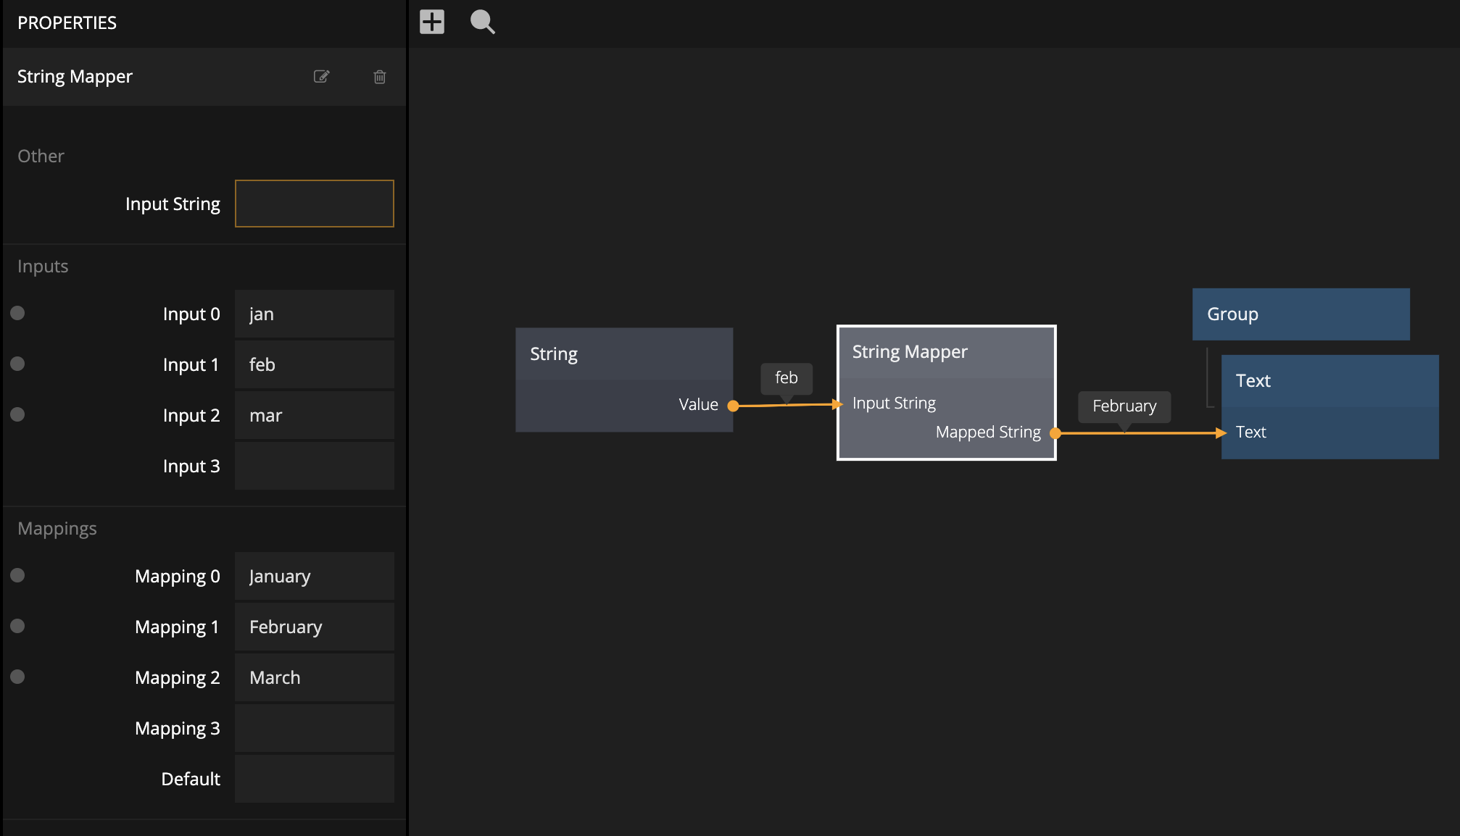1460x836 pixels.
Task: Delete String Mapper via trash icon
Action: pyautogui.click(x=379, y=77)
